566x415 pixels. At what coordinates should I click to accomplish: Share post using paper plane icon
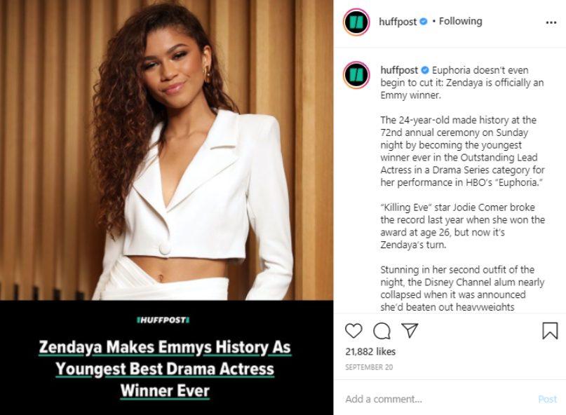410,330
